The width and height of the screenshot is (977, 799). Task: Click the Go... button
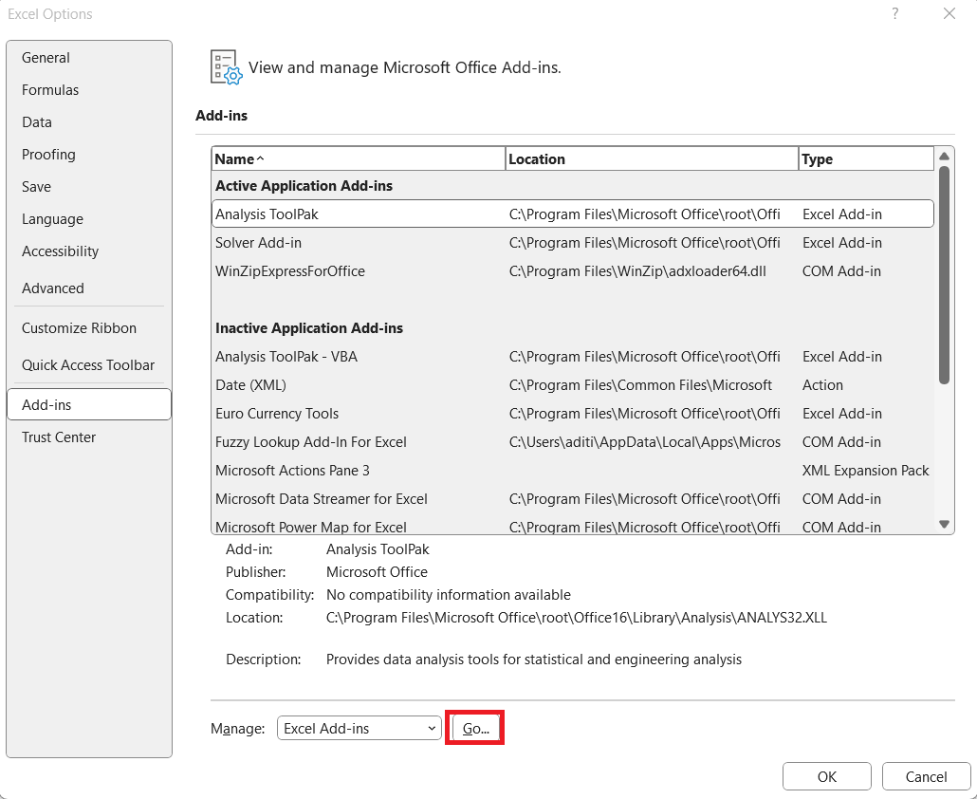click(x=476, y=728)
